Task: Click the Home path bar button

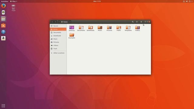Action: [64, 22]
